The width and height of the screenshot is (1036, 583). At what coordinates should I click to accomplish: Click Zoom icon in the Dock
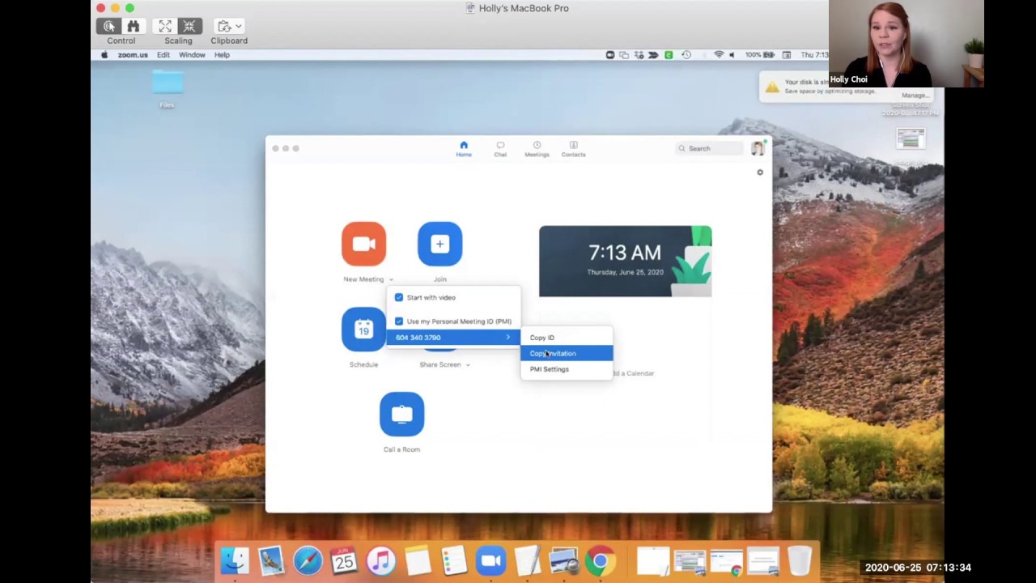[490, 560]
